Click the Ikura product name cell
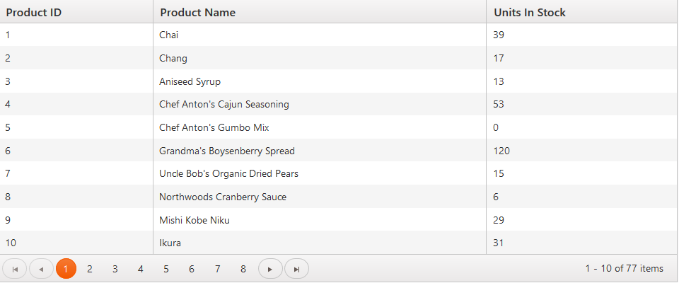679x283 pixels. click(x=170, y=243)
